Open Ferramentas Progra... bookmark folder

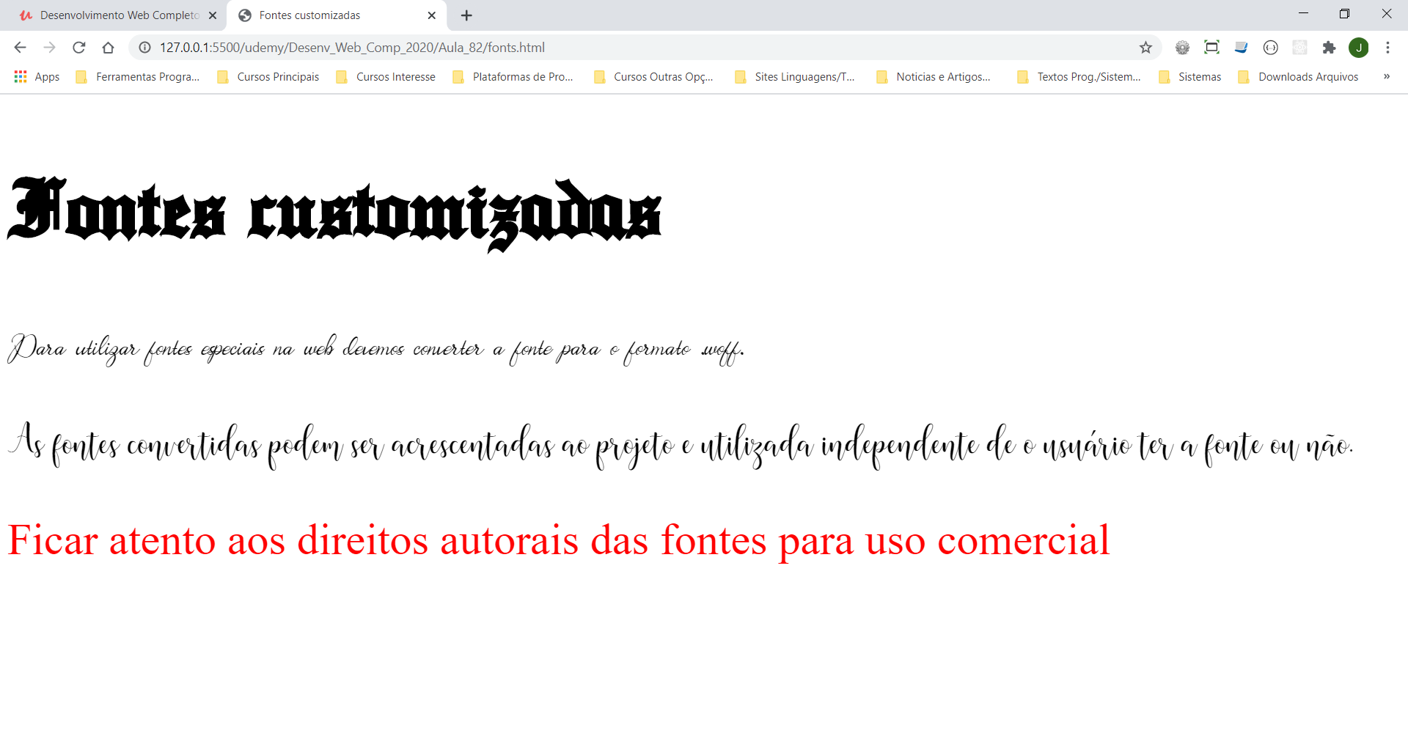tap(138, 77)
